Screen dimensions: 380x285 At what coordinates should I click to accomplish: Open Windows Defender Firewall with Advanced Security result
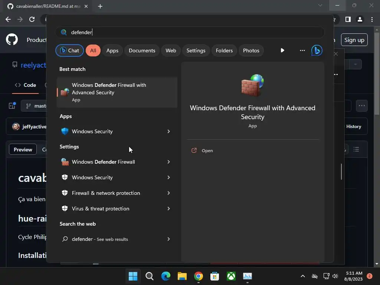[x=117, y=92]
